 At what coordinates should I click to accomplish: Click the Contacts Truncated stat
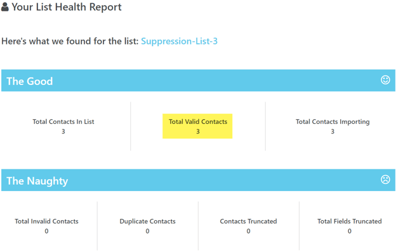click(249, 226)
